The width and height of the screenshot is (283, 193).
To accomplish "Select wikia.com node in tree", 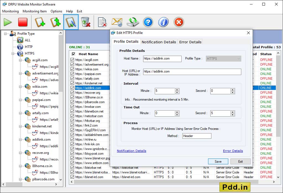I will pyautogui.click(x=40, y=87).
